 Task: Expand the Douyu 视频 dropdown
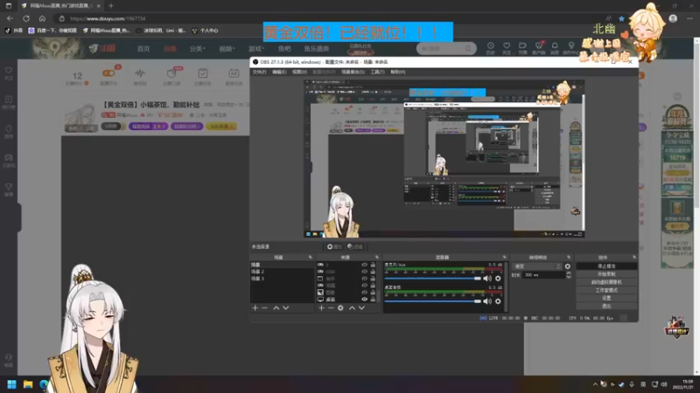pos(227,49)
